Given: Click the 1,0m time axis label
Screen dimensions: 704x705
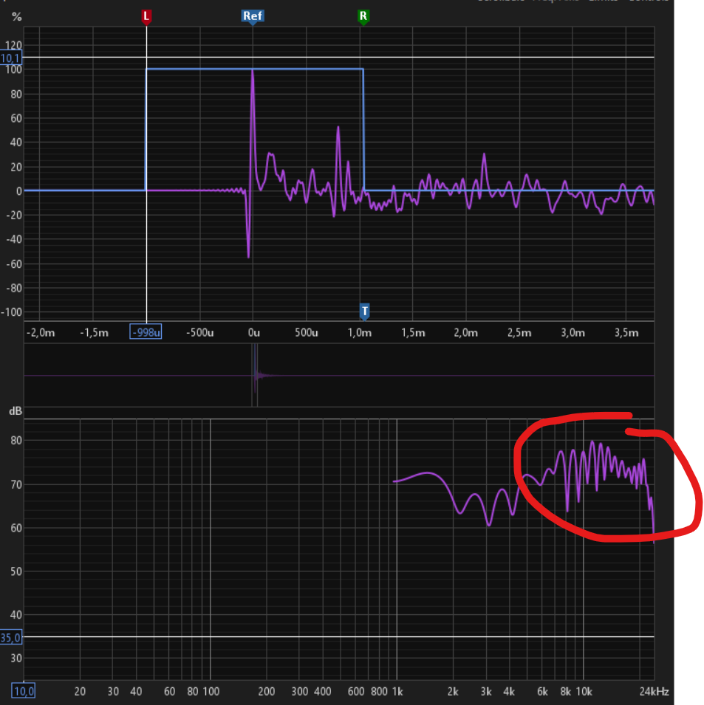Looking at the screenshot, I should tap(360, 333).
